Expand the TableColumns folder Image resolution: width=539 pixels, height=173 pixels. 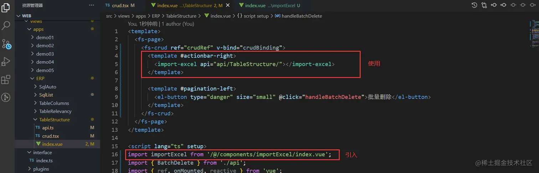[x=35, y=103]
